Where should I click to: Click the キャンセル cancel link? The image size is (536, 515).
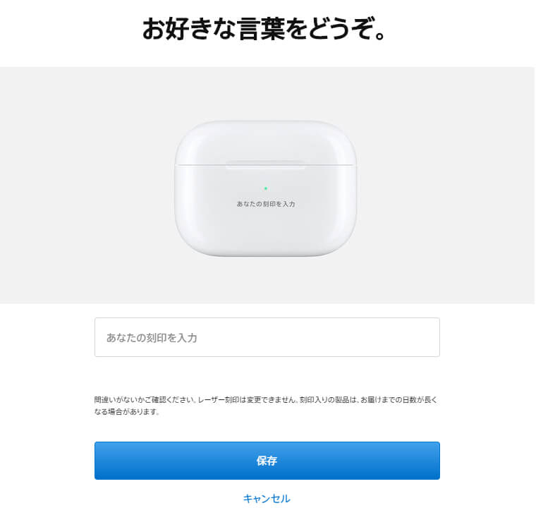pos(267,499)
